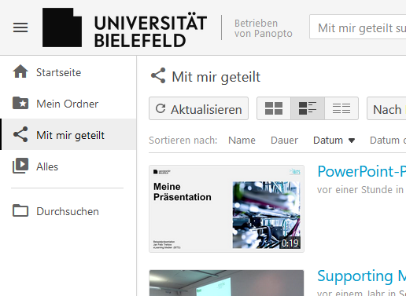Toggle the Datum sort direction arrow
The image size is (406, 296).
[352, 141]
